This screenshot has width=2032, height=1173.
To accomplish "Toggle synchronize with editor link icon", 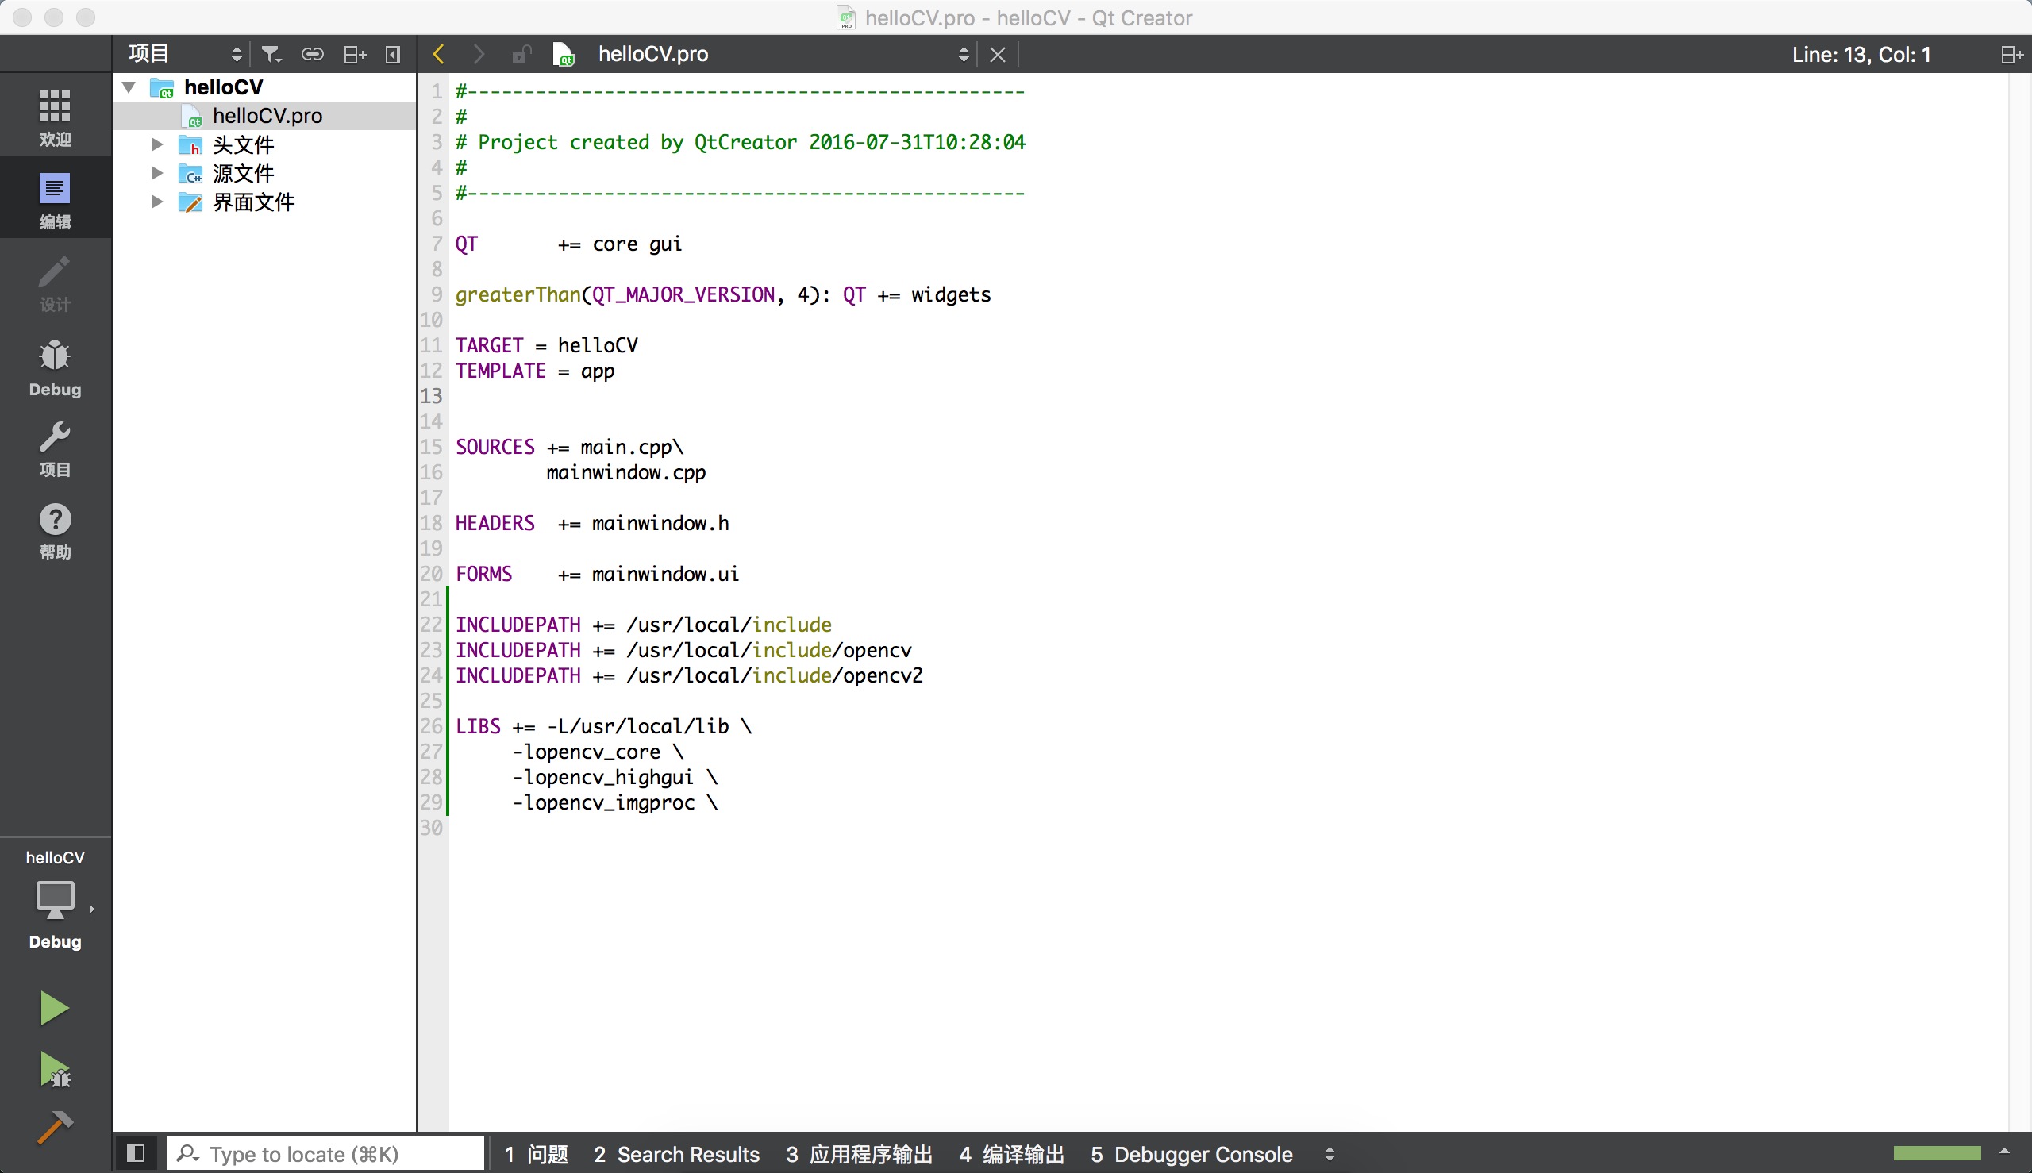I will tap(313, 54).
